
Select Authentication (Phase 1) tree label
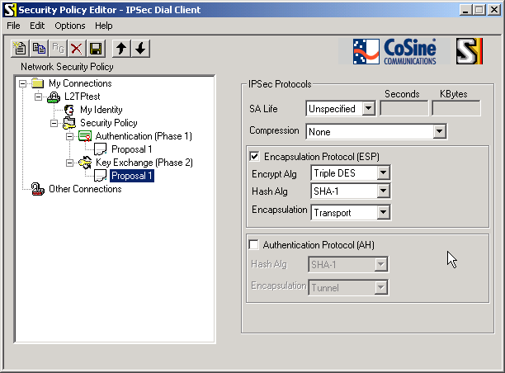[x=144, y=136]
